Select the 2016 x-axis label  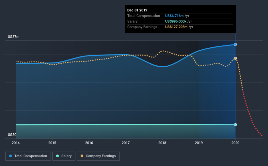pos(89,143)
